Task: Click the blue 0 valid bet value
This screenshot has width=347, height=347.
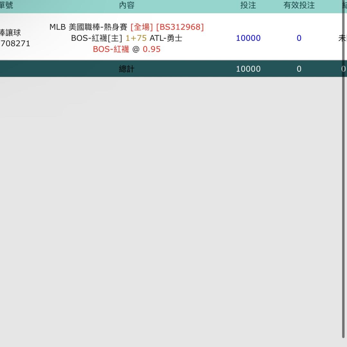Action: (x=299, y=38)
